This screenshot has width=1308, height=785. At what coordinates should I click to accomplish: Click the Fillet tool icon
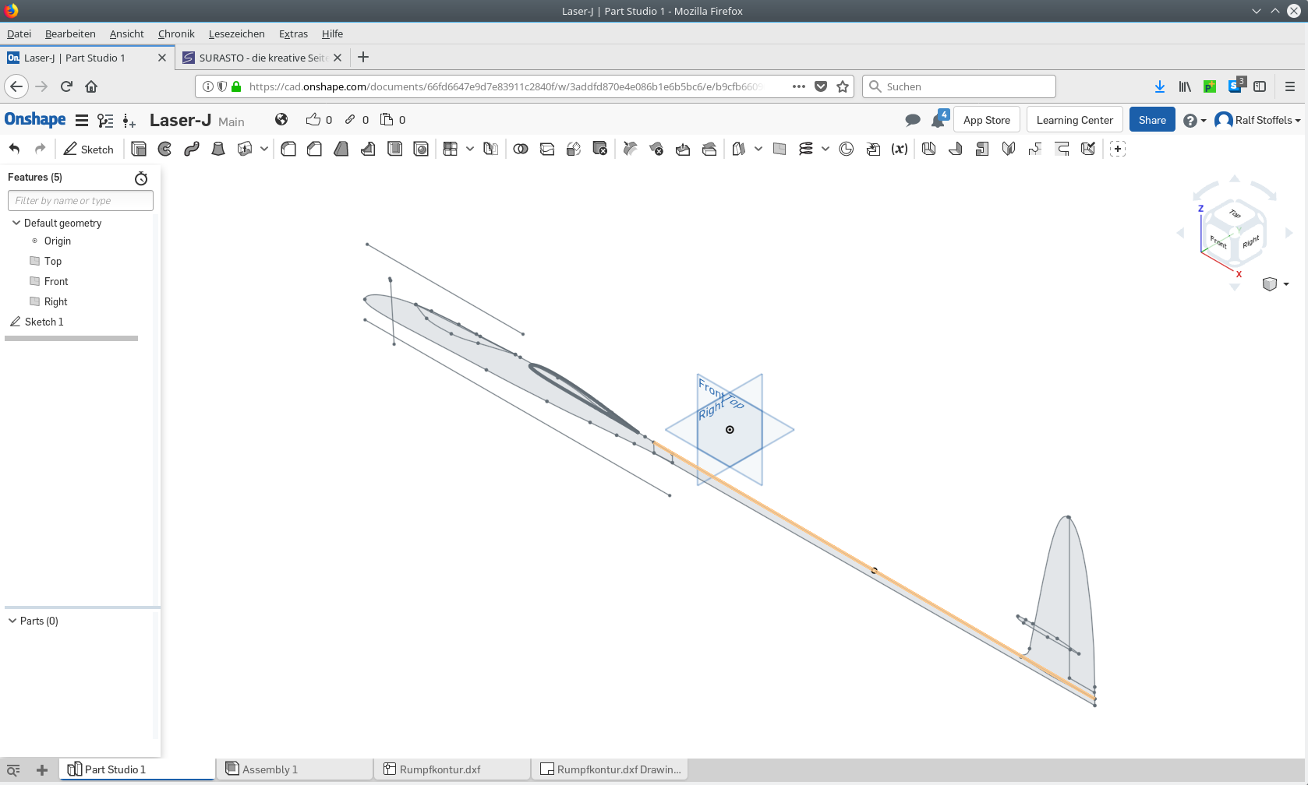288,149
